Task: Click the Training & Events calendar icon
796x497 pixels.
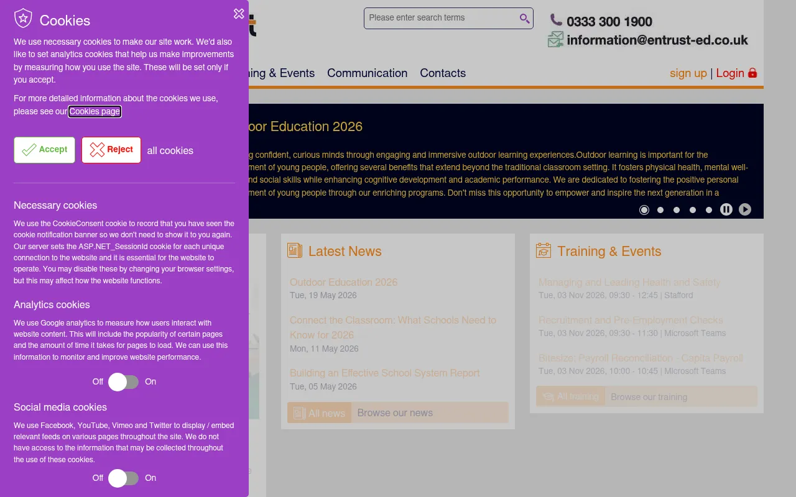Action: click(x=544, y=250)
